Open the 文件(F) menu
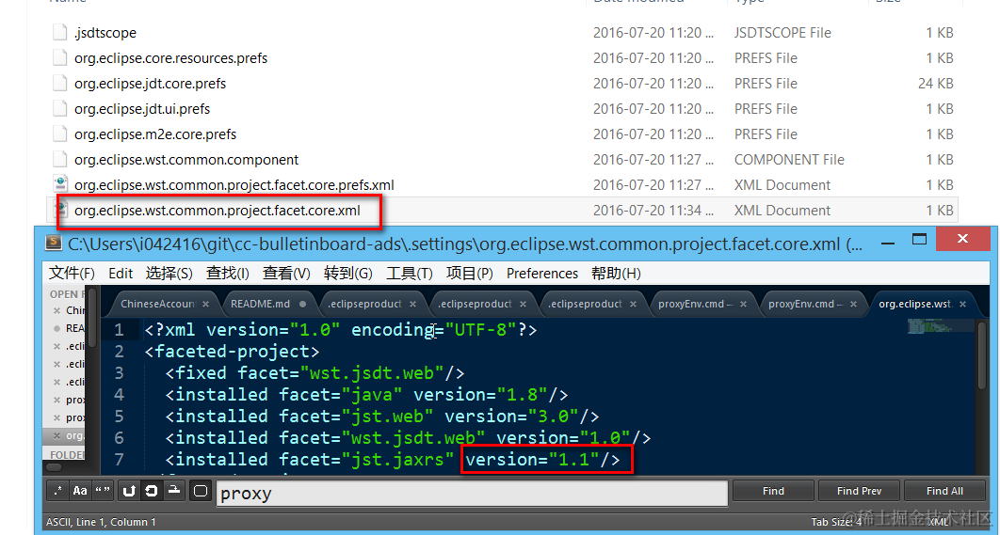The image size is (1000, 535). coord(73,274)
